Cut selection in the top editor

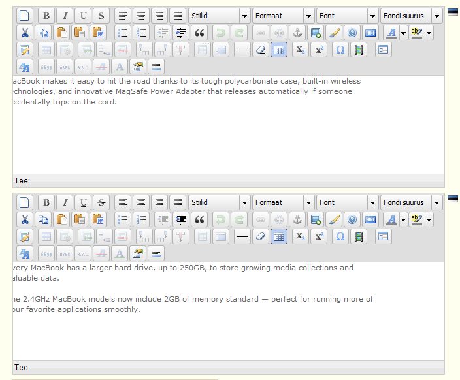[x=25, y=33]
